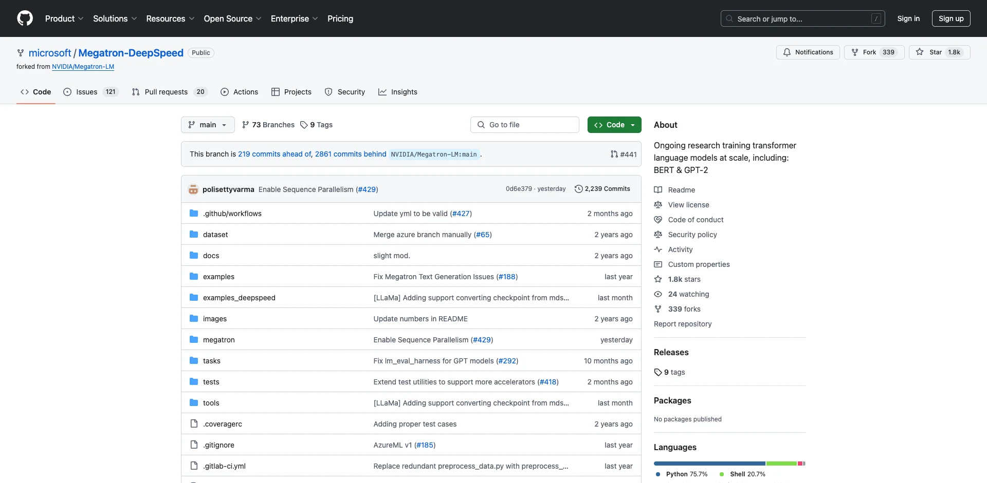Open the microsoft organization link
This screenshot has width=987, height=483.
(50, 53)
